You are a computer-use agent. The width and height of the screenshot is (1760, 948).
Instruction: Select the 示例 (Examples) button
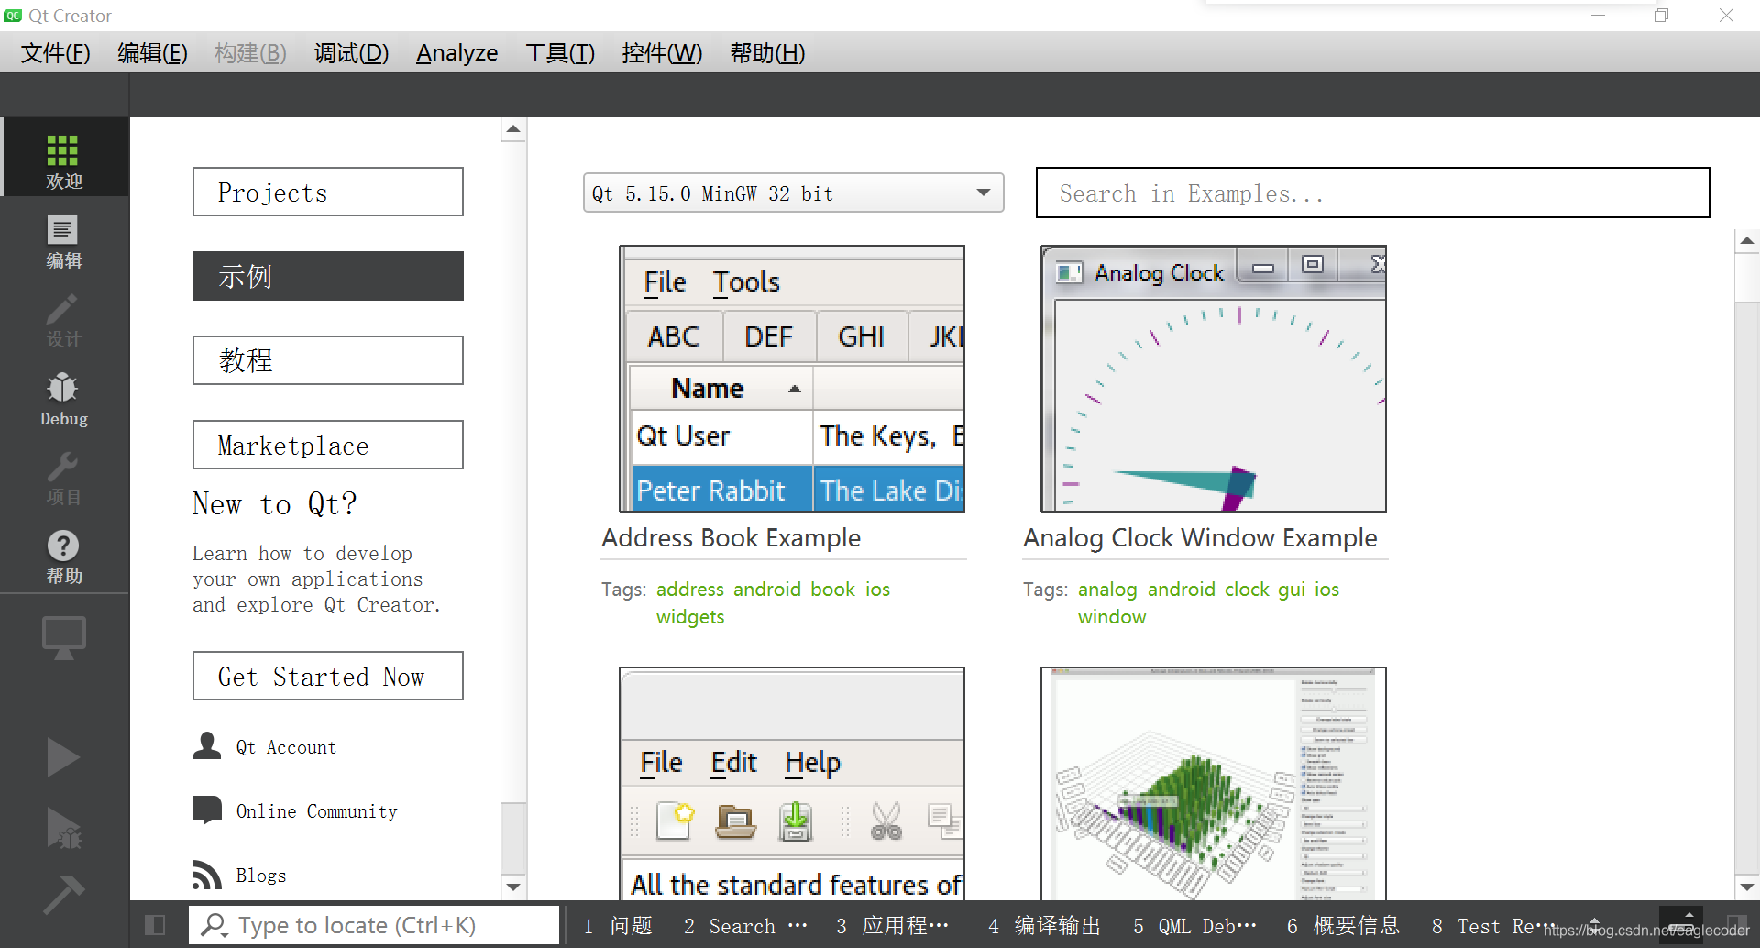328,276
